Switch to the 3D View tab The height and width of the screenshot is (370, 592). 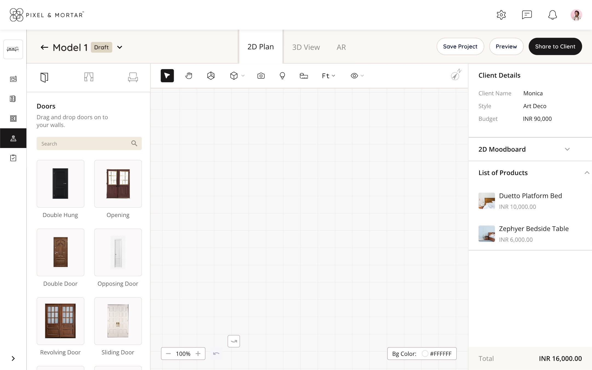[306, 47]
